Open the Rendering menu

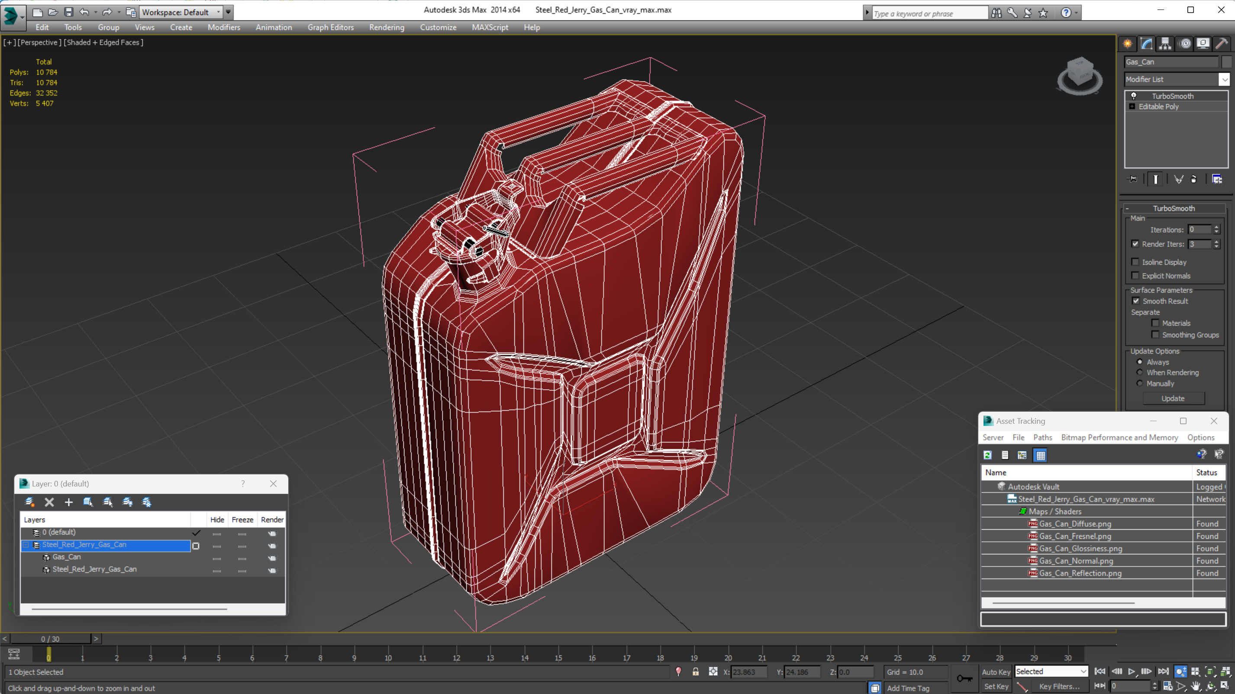387,27
